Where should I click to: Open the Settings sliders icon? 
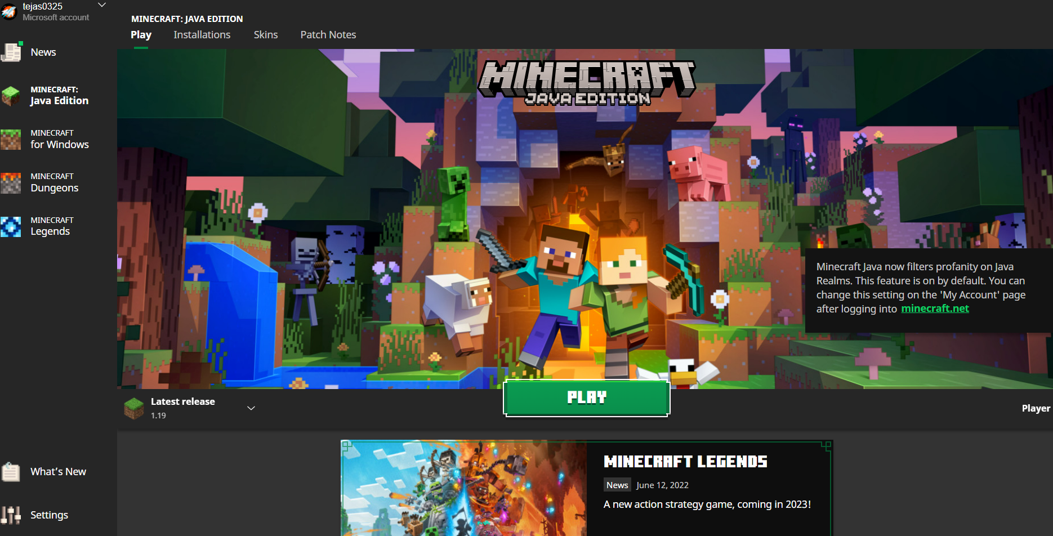click(11, 515)
